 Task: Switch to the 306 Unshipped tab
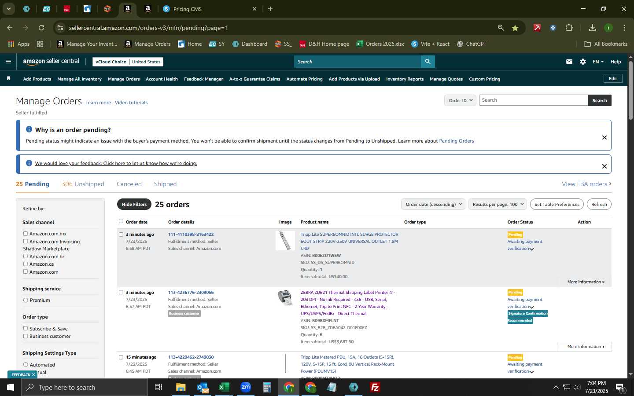pos(83,184)
